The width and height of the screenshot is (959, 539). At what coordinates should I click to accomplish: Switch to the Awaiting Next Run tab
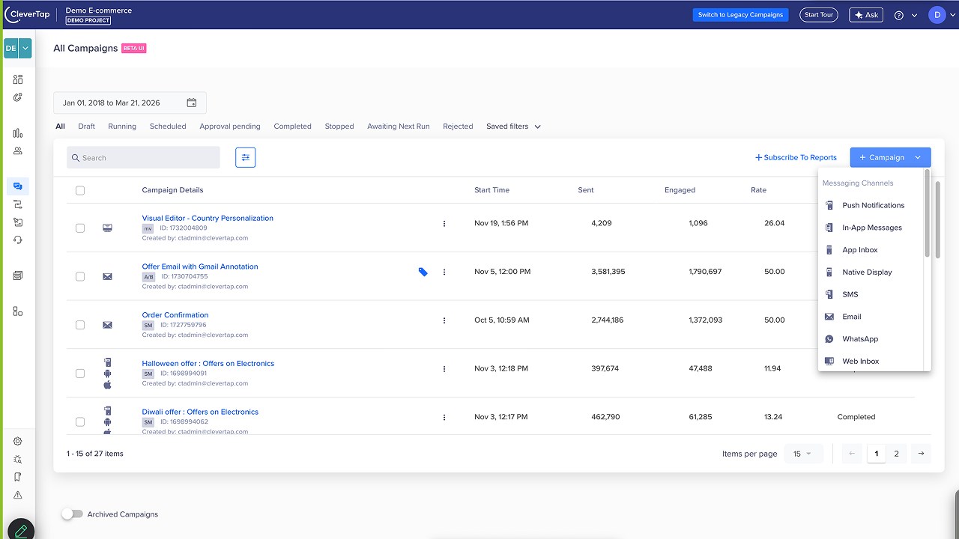pyautogui.click(x=399, y=127)
